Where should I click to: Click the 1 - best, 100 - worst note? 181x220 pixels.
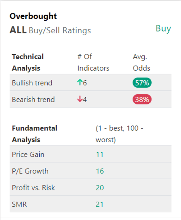point(119,134)
